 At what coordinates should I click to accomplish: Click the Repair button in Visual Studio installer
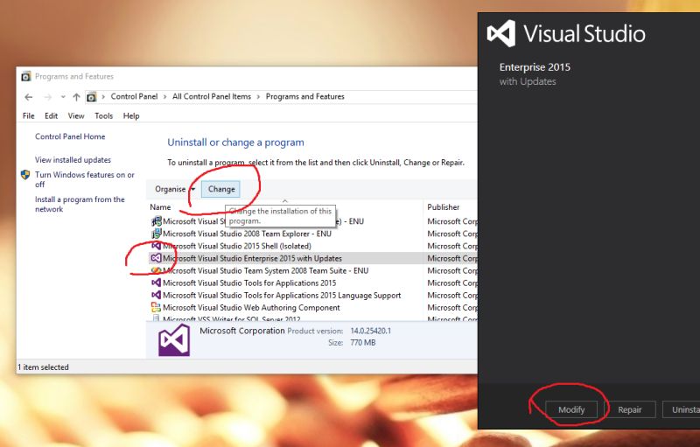629,409
